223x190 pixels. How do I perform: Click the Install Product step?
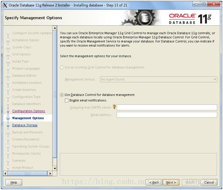(x=23, y=168)
